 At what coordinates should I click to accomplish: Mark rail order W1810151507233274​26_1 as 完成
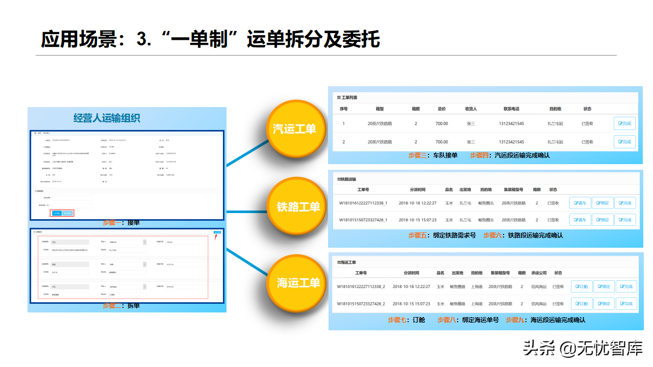click(x=625, y=220)
